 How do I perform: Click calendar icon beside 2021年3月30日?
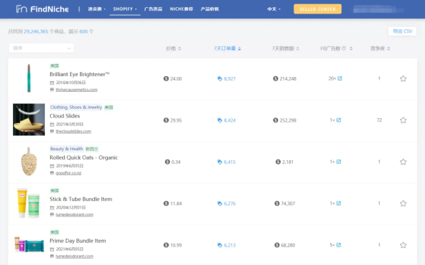51,125
